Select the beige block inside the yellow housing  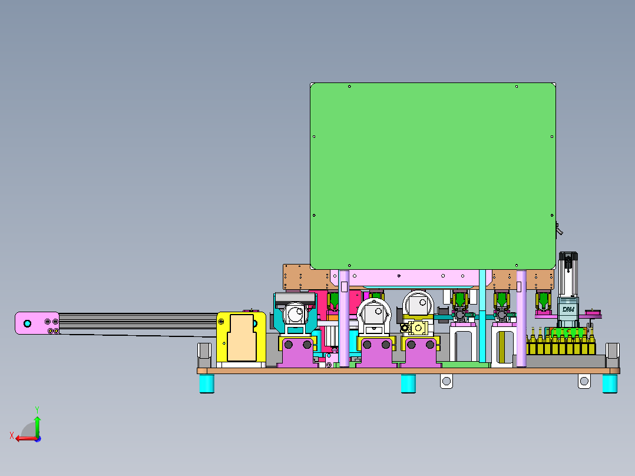pos(242,338)
